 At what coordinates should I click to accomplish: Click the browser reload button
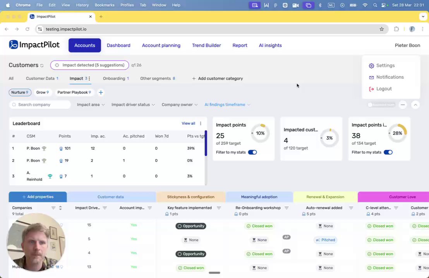pyautogui.click(x=27, y=29)
